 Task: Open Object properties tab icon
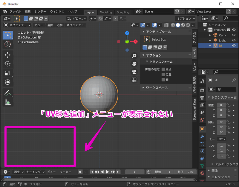pos(202,129)
